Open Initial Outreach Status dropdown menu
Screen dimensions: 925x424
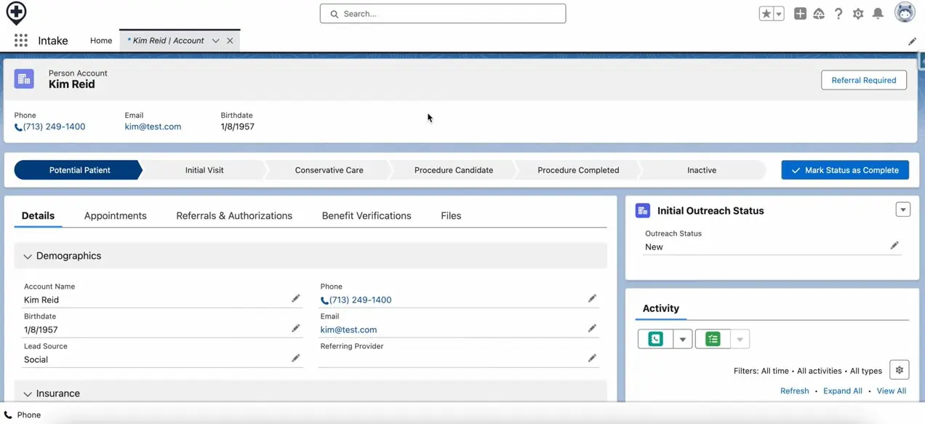(902, 210)
